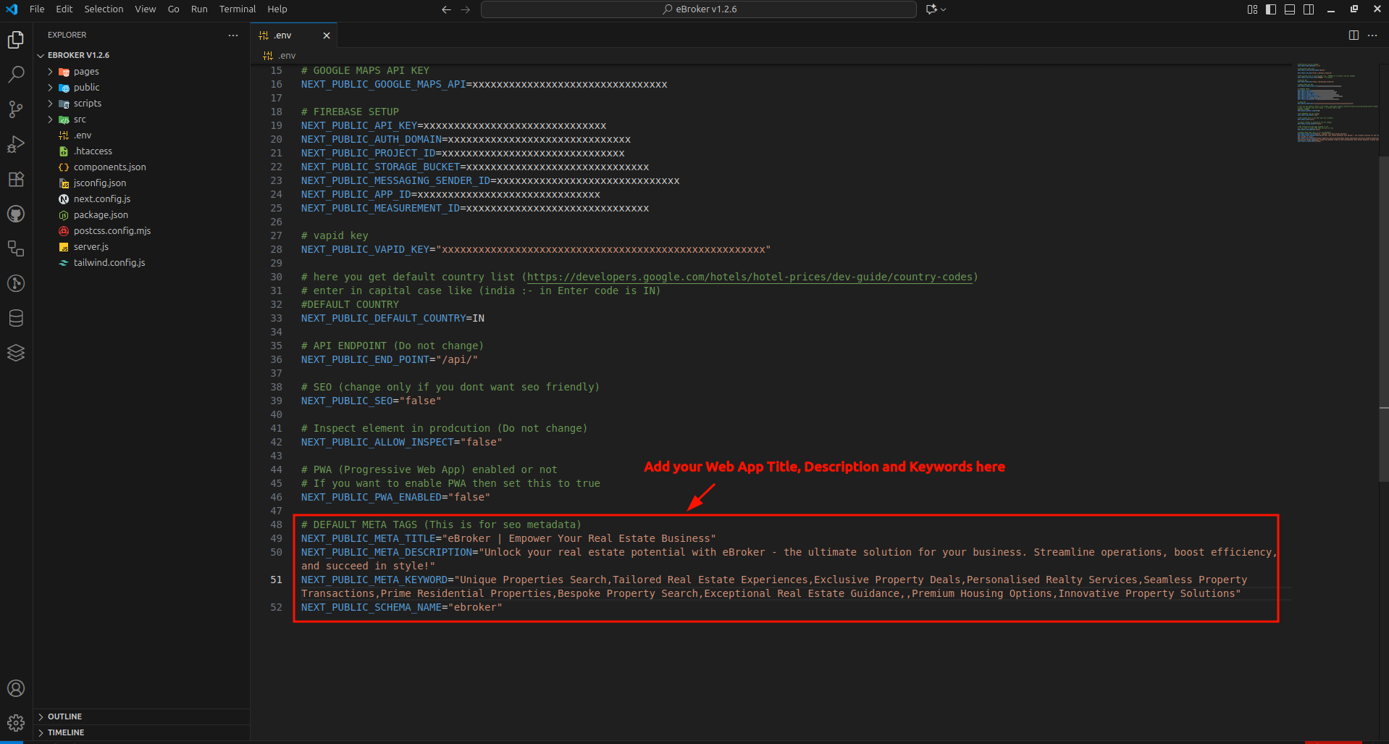1389x744 pixels.
Task: Expand the OUTLINE section
Action: point(64,716)
